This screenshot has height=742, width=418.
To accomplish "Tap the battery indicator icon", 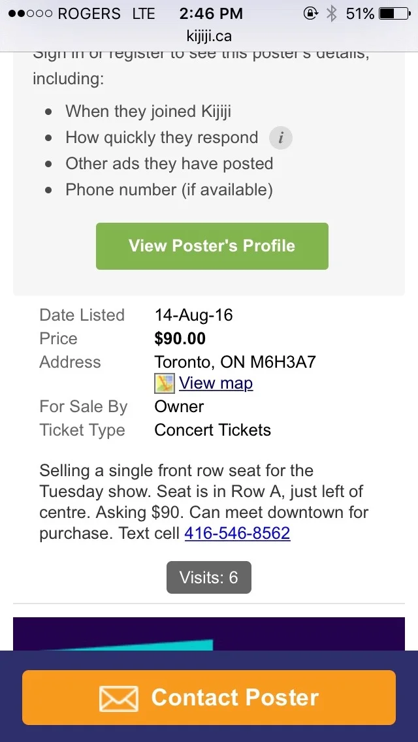I will pos(395,13).
